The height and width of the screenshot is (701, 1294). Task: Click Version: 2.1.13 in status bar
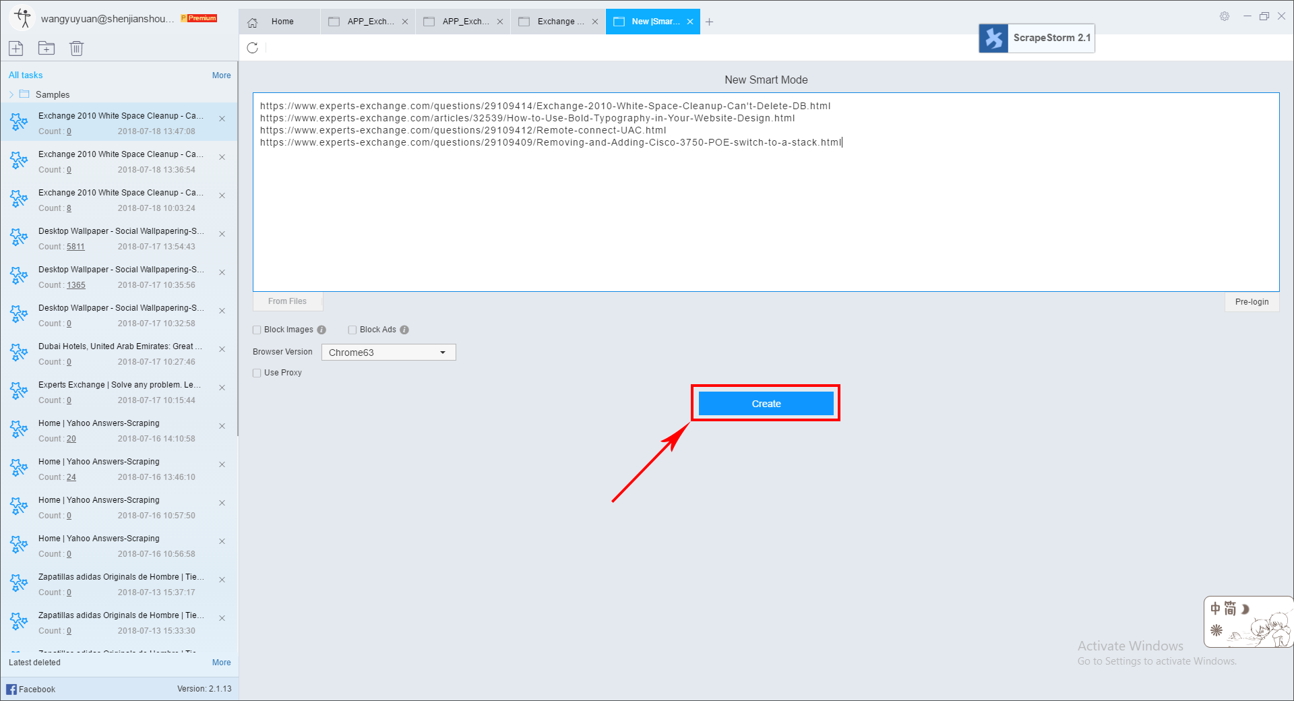(204, 689)
